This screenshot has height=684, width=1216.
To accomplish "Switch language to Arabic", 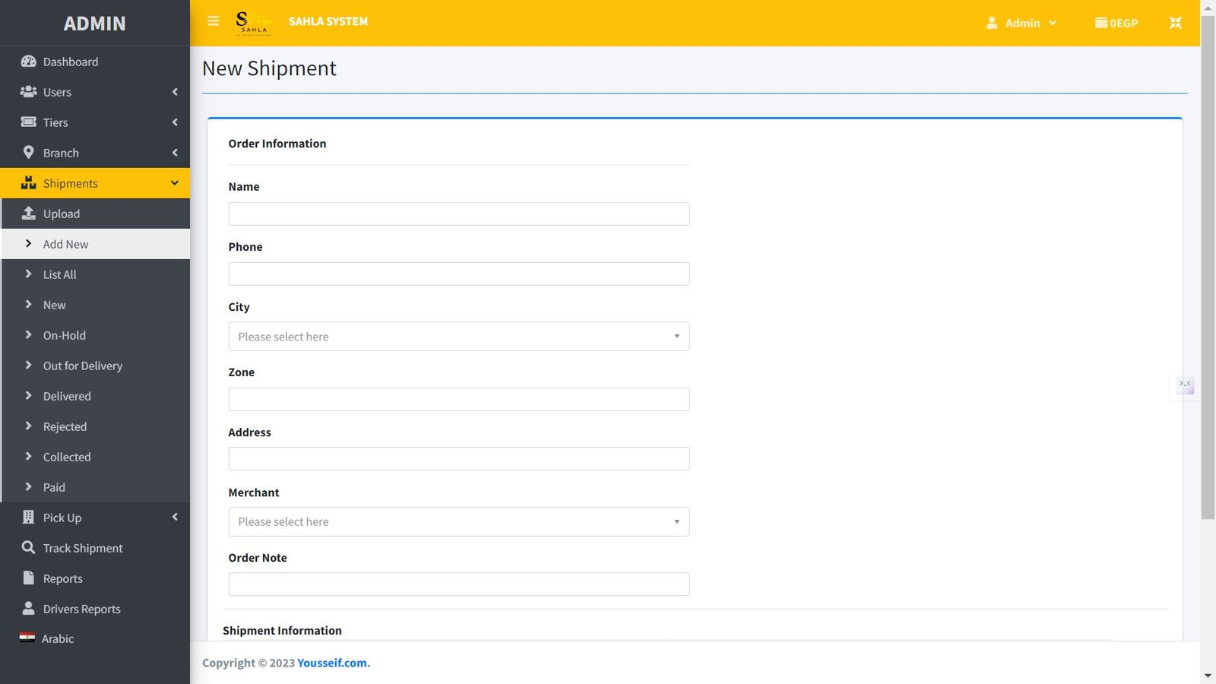I will tap(95, 638).
